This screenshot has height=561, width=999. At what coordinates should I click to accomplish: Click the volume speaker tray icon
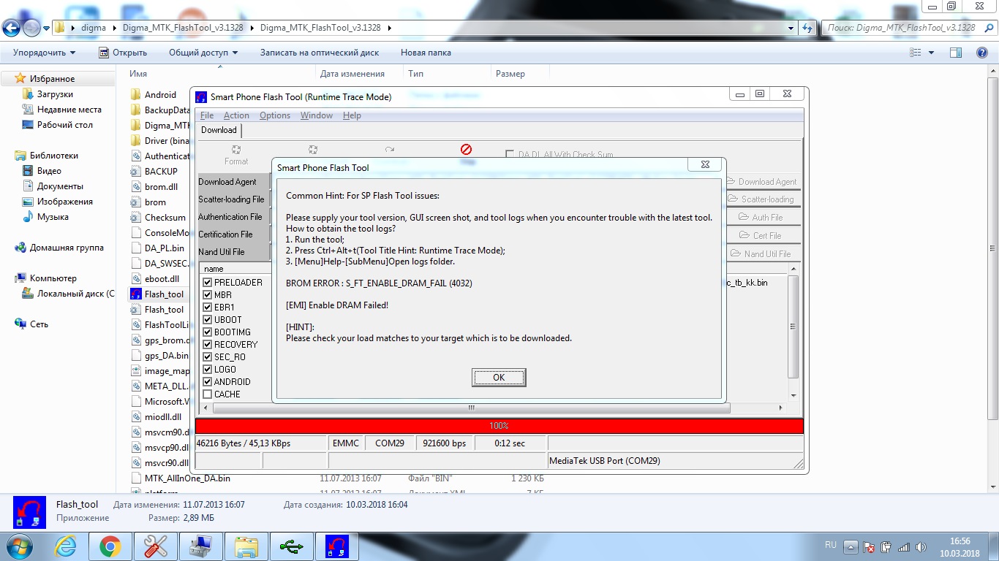[x=921, y=546]
